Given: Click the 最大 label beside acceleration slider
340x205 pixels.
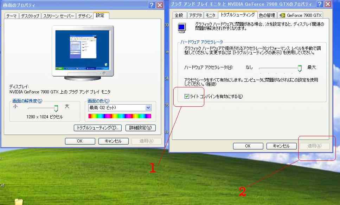Looking at the screenshot, I should click(x=312, y=67).
